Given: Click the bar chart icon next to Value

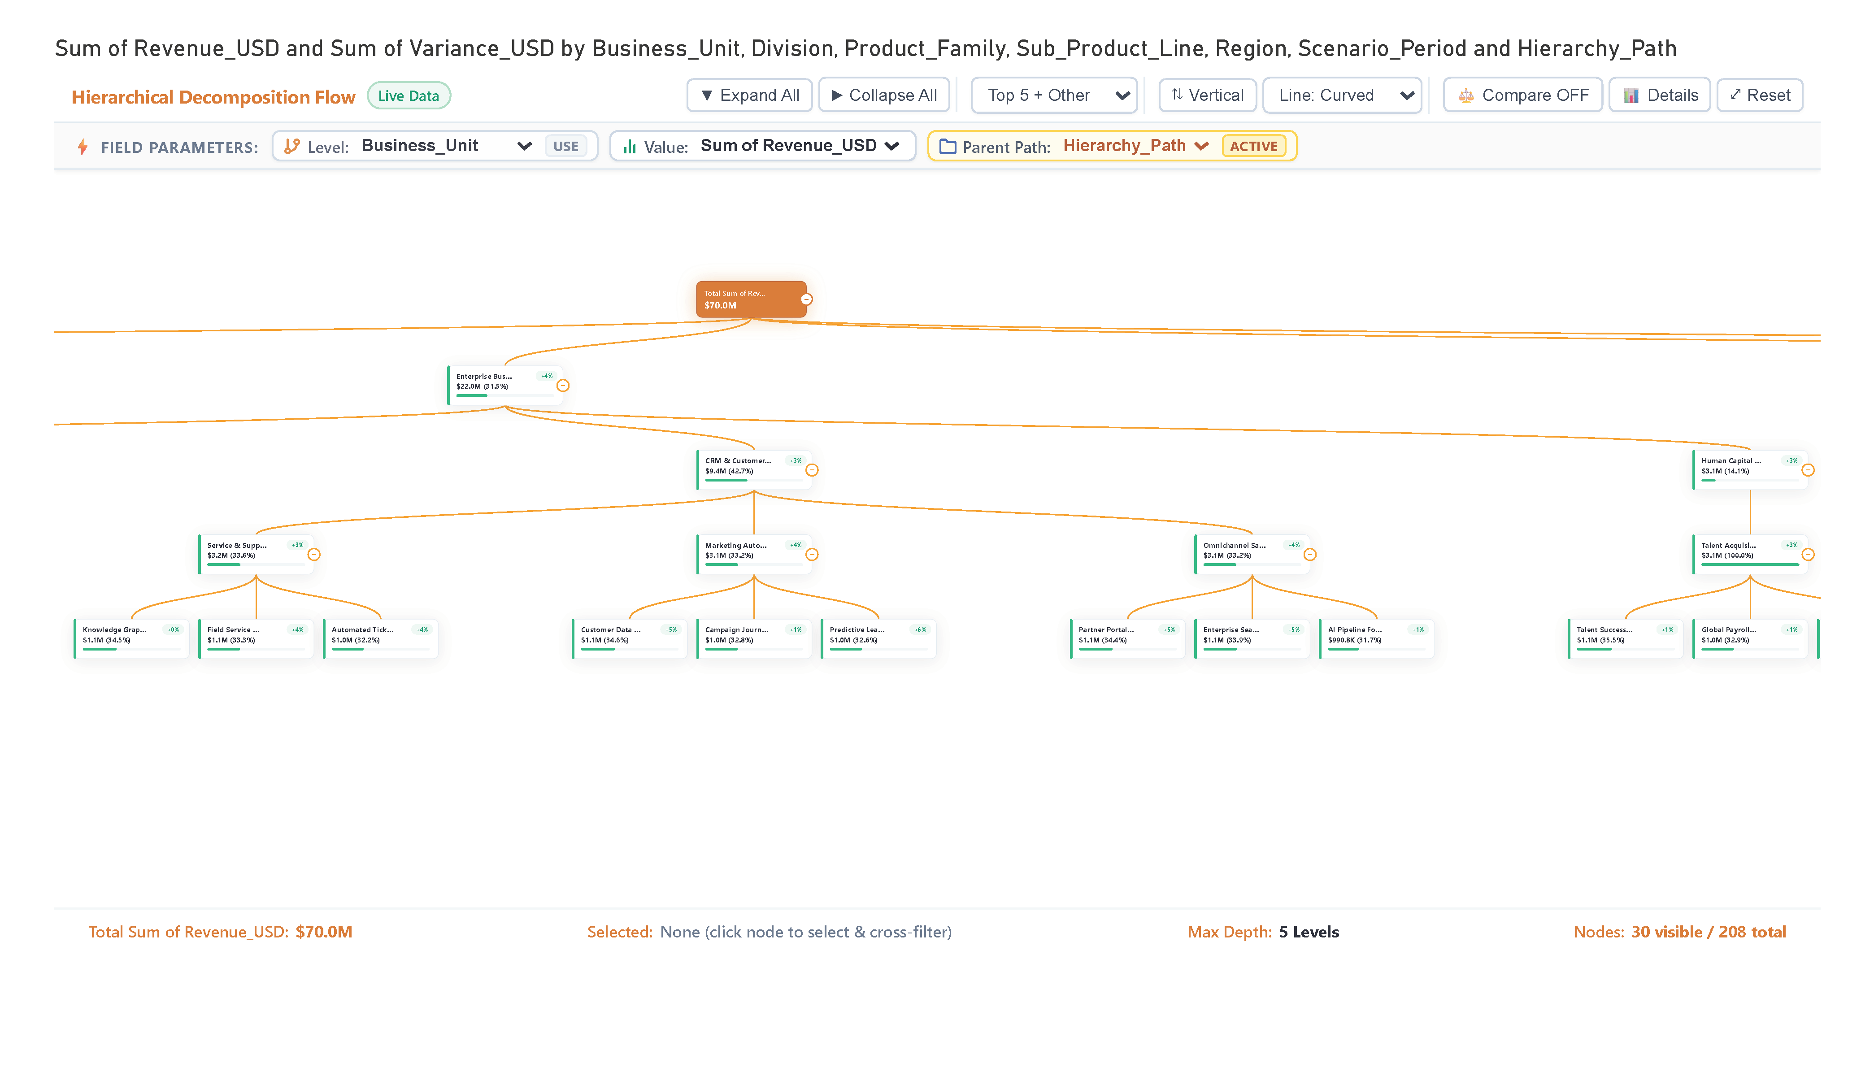Looking at the screenshot, I should [x=629, y=146].
